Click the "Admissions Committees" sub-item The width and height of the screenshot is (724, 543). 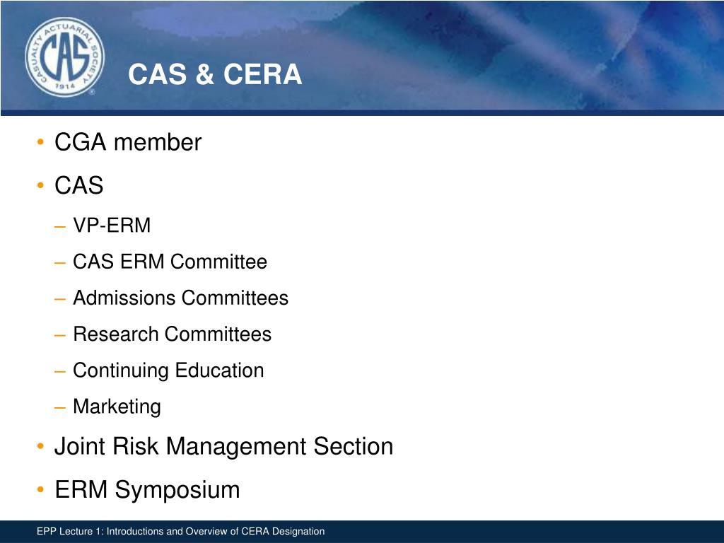tap(180, 298)
